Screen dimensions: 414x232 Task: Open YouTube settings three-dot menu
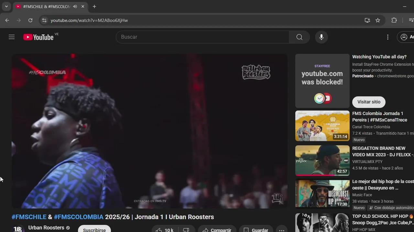click(388, 37)
